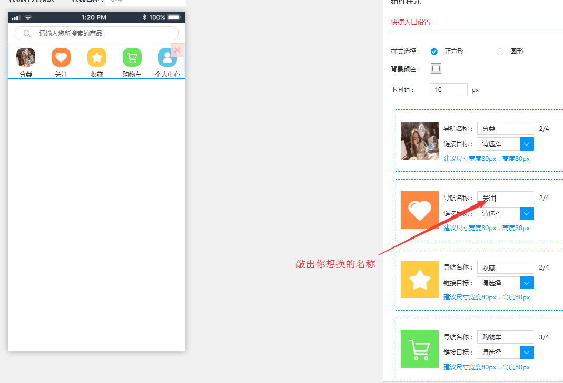Click the large yellow star image in settings
The width and height of the screenshot is (563, 383).
coord(420,280)
